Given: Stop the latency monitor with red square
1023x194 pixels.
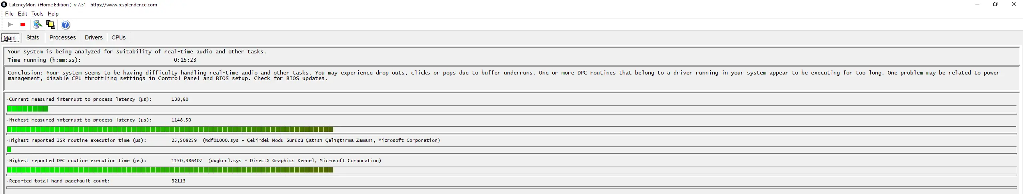Looking at the screenshot, I should pyautogui.click(x=23, y=25).
